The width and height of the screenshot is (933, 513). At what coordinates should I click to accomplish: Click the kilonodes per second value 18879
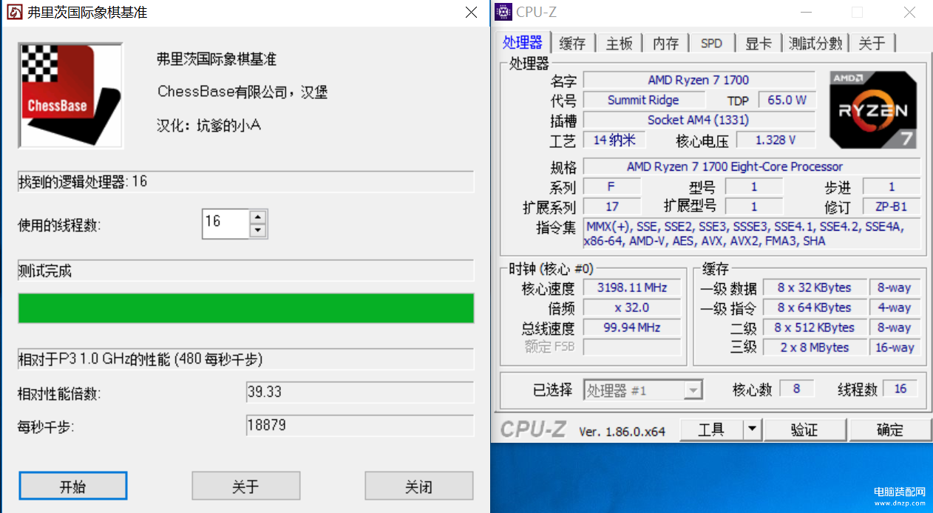tap(360, 426)
